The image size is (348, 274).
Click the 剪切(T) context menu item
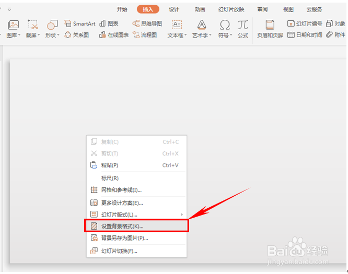(x=136, y=153)
